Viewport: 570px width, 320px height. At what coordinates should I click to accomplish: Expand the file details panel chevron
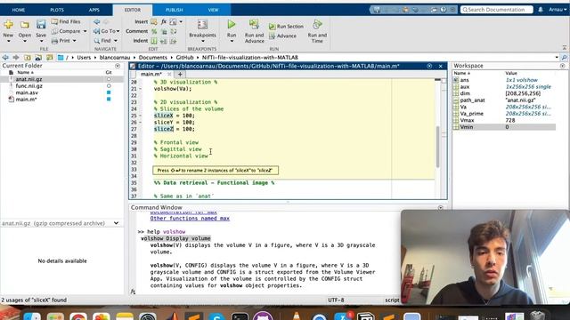[x=117, y=223]
